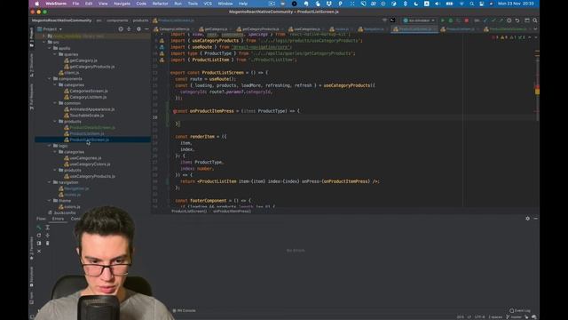Click the WebStorm app menu
The image size is (568, 320).
(55, 4)
